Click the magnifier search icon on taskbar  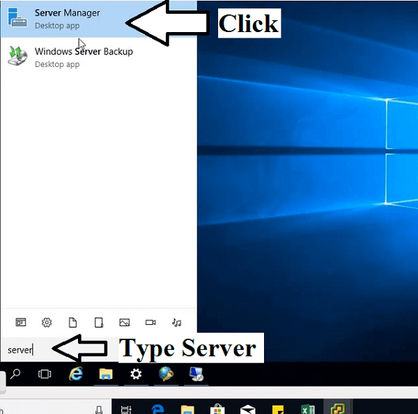pyautogui.click(x=15, y=374)
